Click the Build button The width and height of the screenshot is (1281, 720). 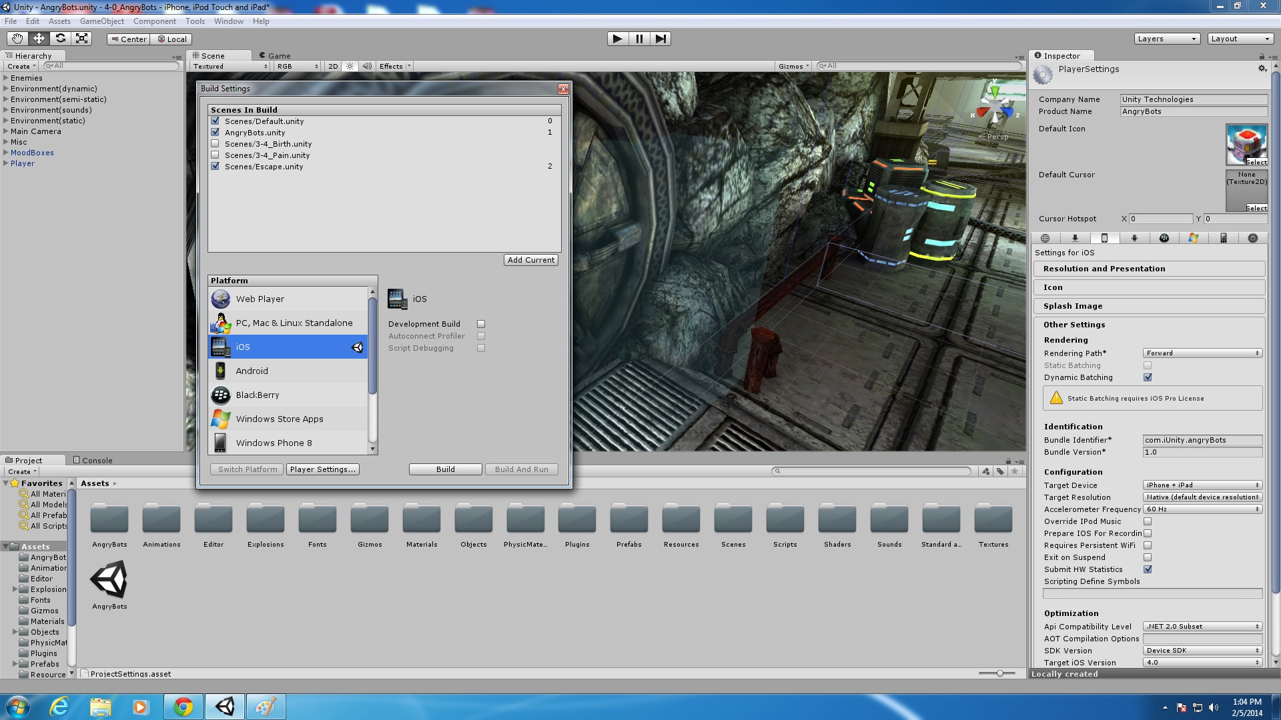click(x=446, y=469)
